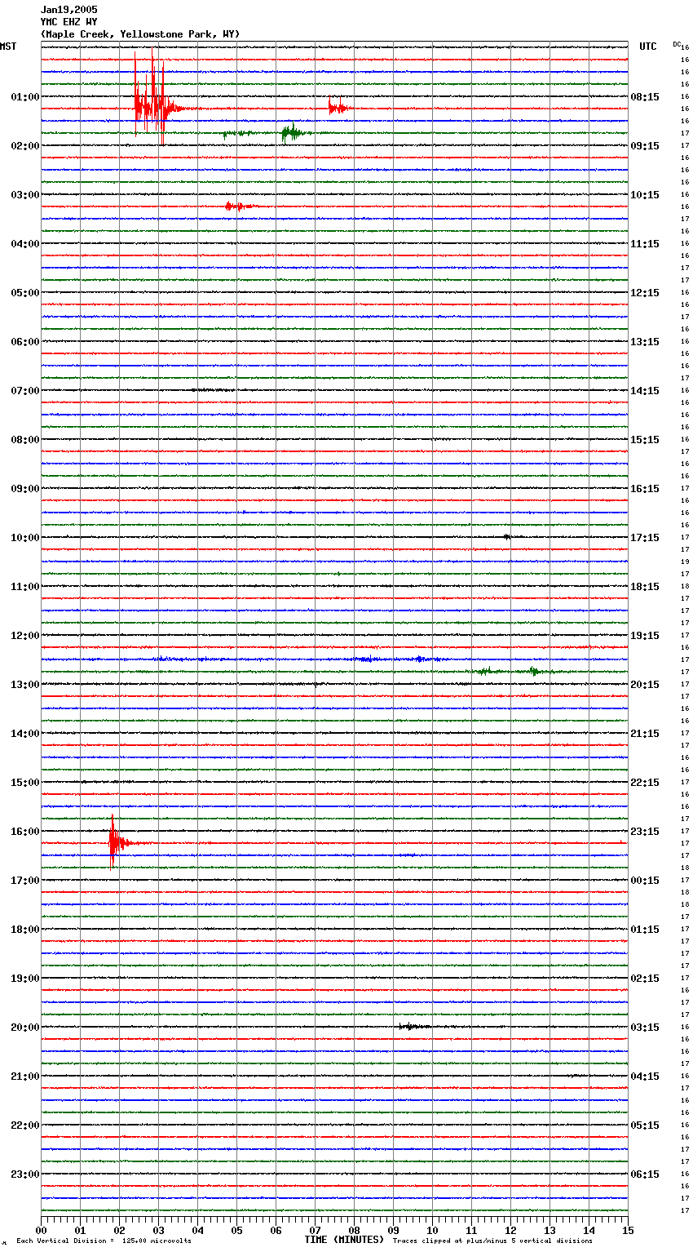
Task: Select the 10:00 MST time label
Action: tap(25, 538)
